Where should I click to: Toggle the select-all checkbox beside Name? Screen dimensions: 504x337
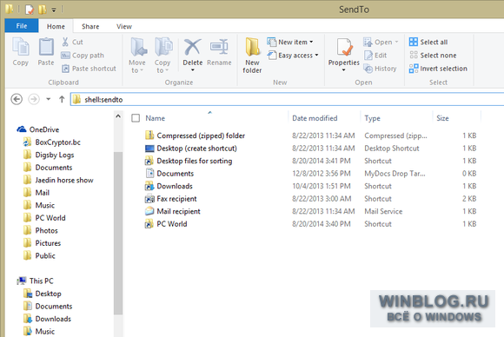click(x=136, y=118)
